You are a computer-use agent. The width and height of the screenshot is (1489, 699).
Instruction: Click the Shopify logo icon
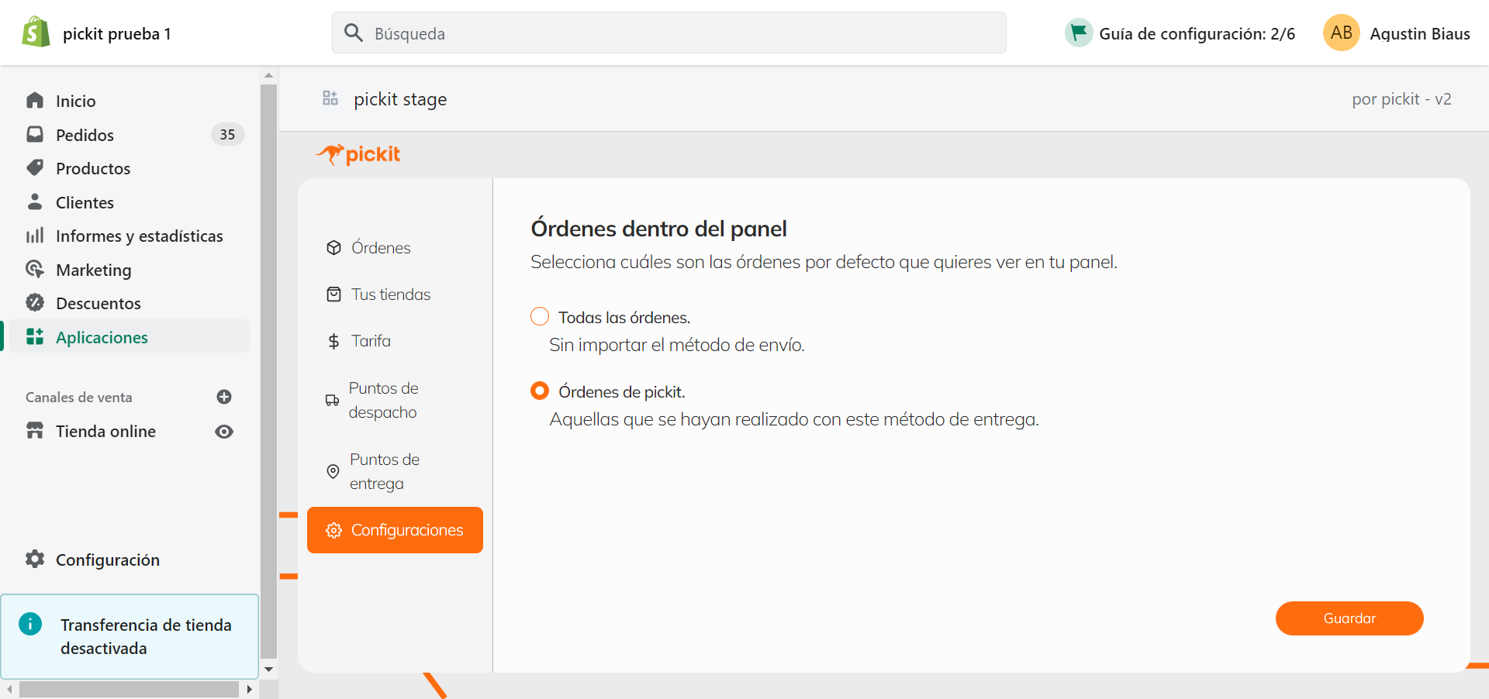[x=35, y=31]
